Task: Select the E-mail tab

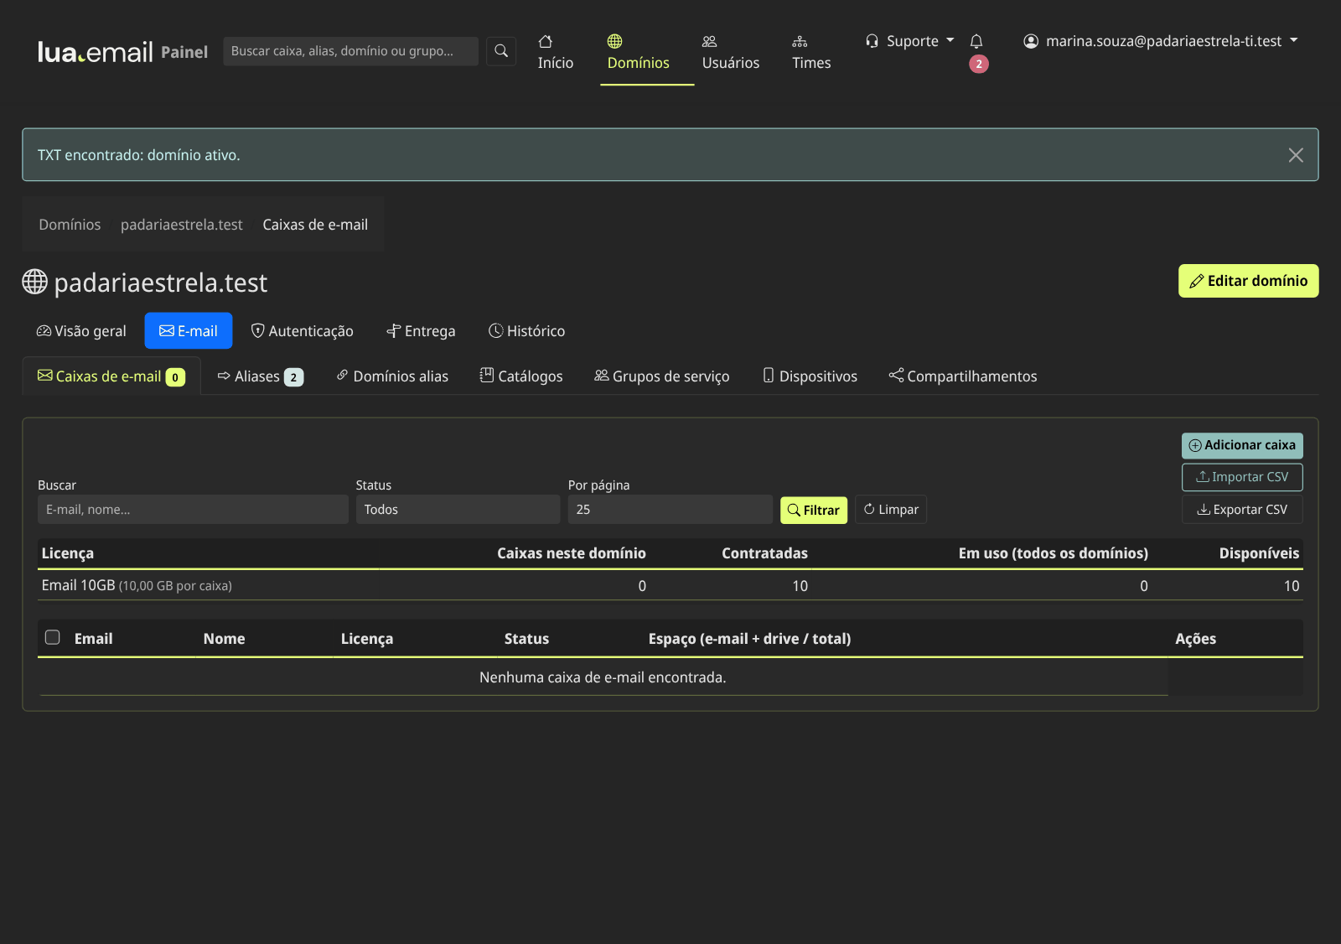Action: (189, 331)
